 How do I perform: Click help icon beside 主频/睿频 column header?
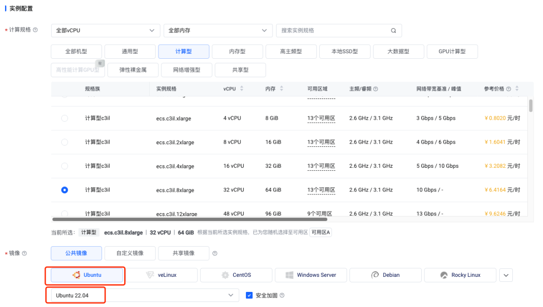tap(376, 89)
